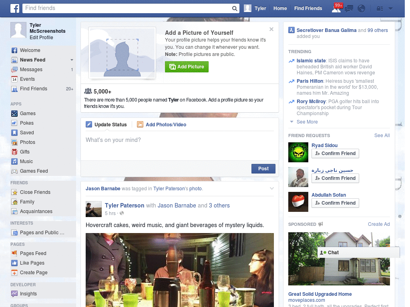Open Gifts in Apps section

tap(43, 152)
